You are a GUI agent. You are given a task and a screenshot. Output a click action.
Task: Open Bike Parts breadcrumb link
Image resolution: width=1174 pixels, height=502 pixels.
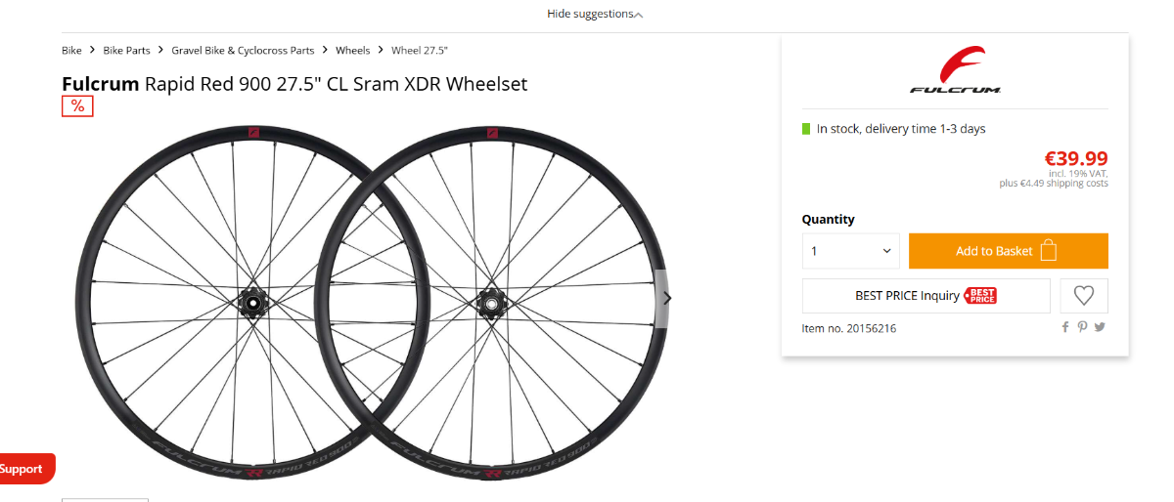pyautogui.click(x=127, y=50)
